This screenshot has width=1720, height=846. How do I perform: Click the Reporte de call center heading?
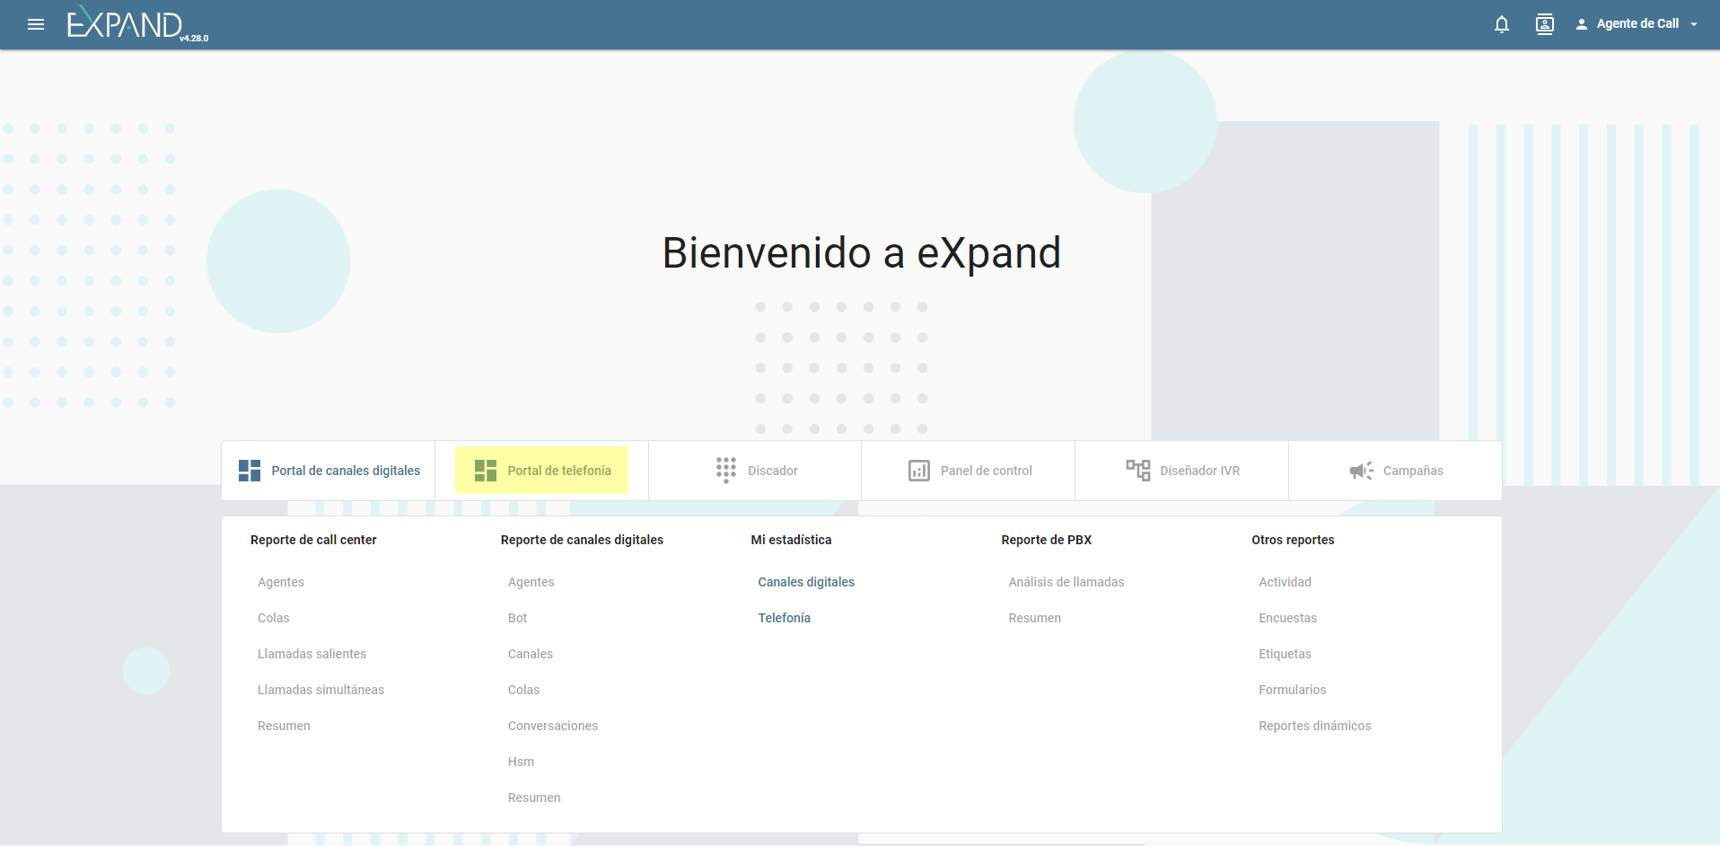pyautogui.click(x=313, y=540)
